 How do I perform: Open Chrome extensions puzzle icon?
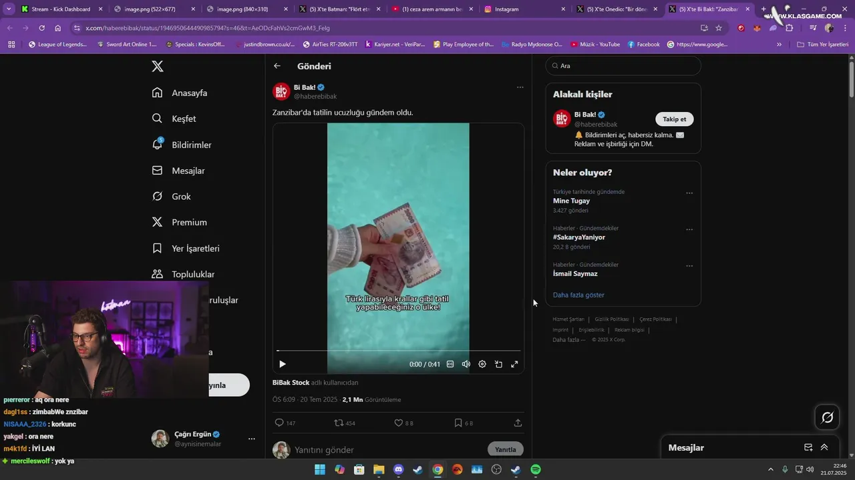point(789,28)
